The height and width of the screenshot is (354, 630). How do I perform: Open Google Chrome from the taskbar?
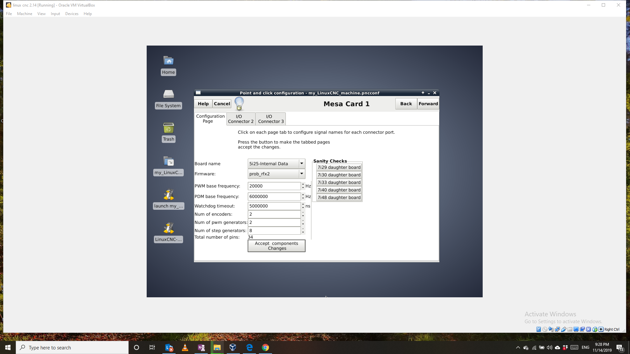pyautogui.click(x=265, y=347)
